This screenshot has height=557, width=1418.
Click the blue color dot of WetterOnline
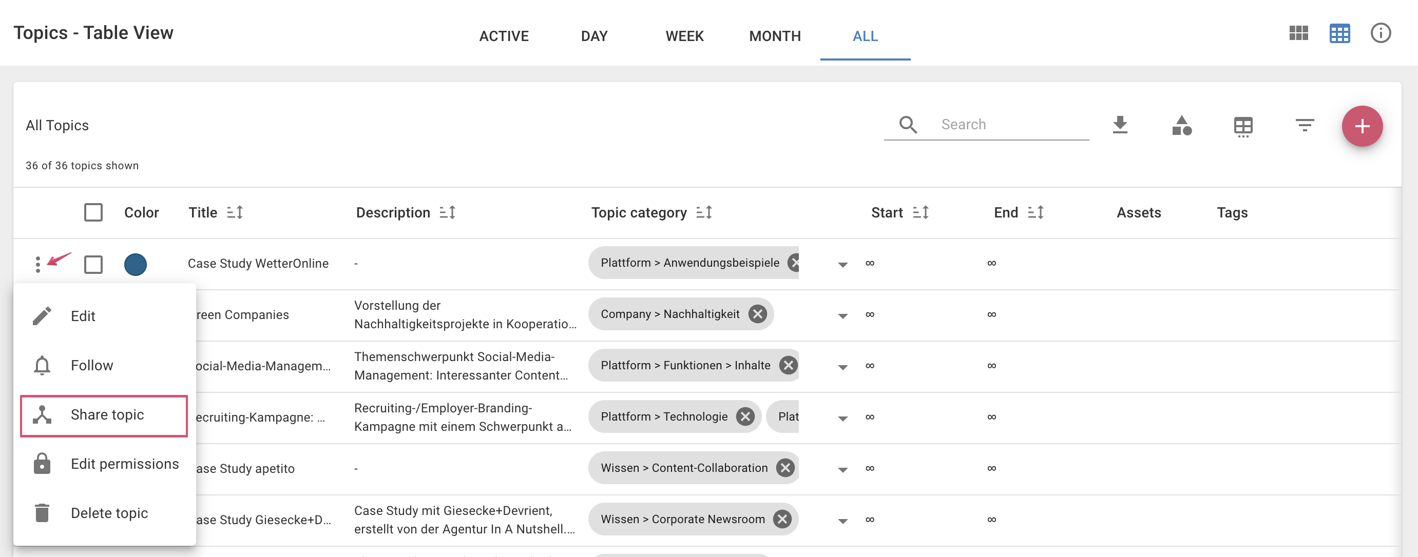tap(135, 265)
